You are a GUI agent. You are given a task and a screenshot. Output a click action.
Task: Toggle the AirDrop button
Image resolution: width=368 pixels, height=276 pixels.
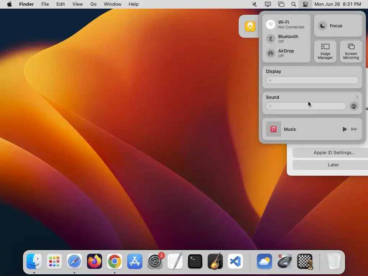(x=271, y=53)
